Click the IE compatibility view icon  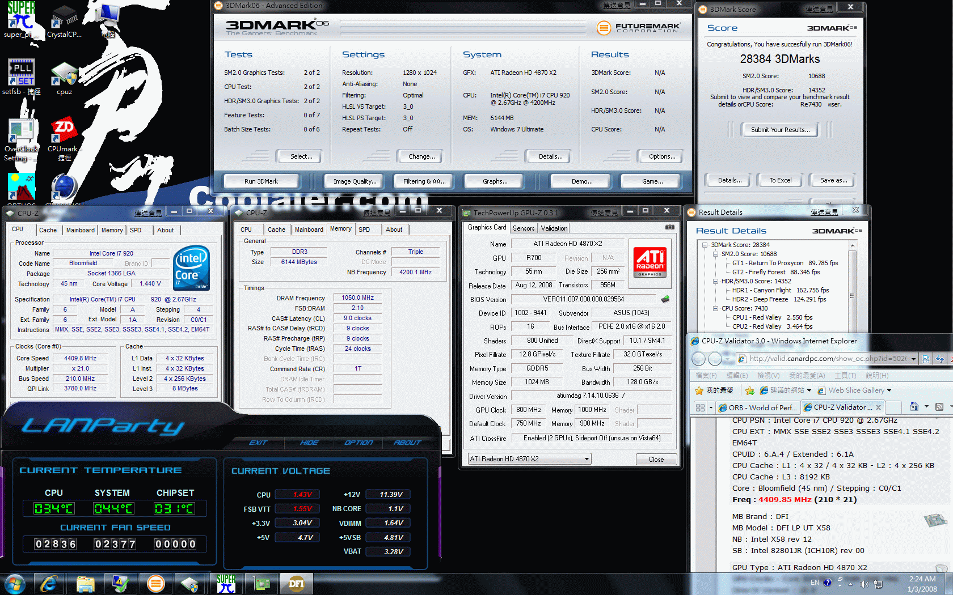926,359
